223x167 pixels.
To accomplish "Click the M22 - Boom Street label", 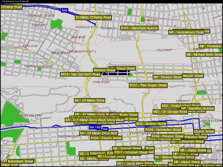I will [x=124, y=114].
